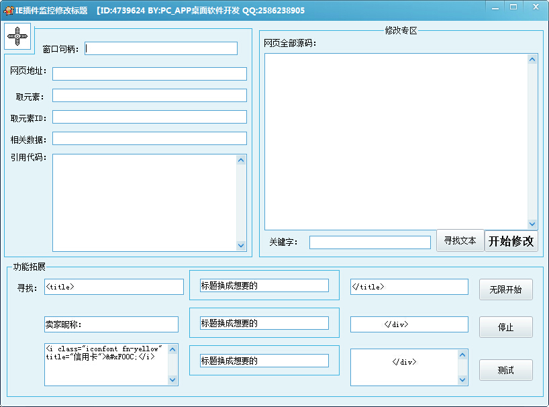Run the 测试 button
The height and width of the screenshot is (407, 549).
click(505, 370)
